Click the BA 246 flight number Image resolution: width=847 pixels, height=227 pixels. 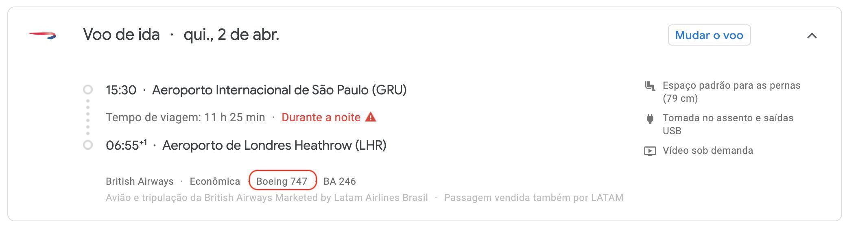340,181
